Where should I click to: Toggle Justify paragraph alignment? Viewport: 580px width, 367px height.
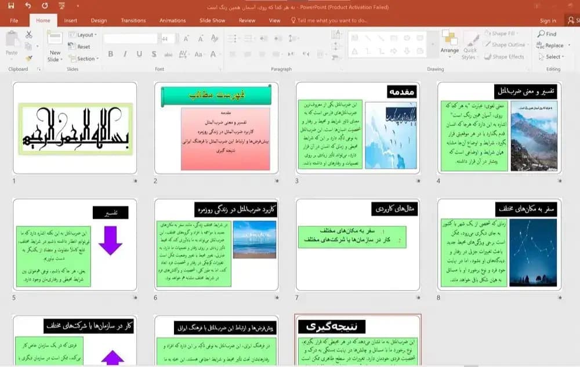point(276,54)
